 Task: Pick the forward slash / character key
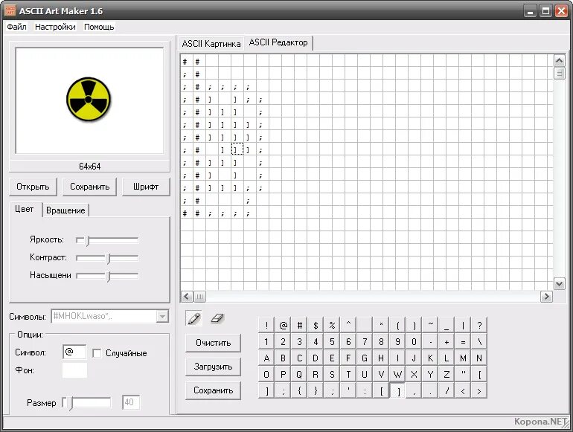click(446, 391)
